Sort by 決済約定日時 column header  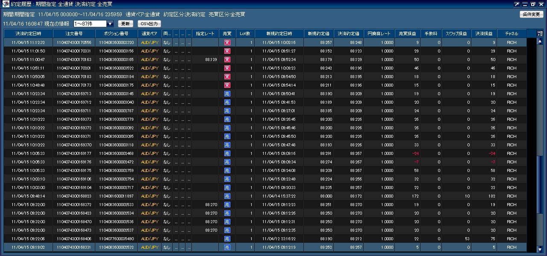[29, 34]
